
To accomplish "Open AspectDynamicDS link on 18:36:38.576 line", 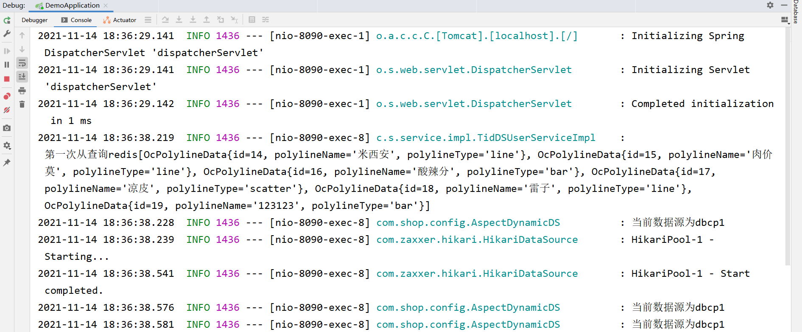I will coord(468,307).
